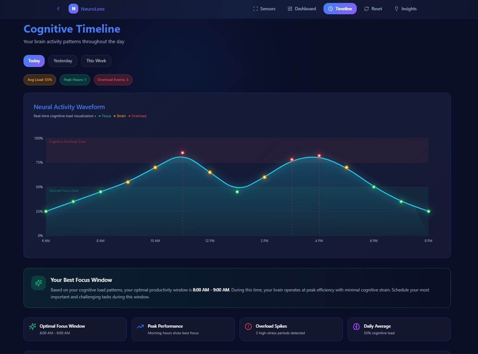Click the Focus legend label

tap(106, 116)
